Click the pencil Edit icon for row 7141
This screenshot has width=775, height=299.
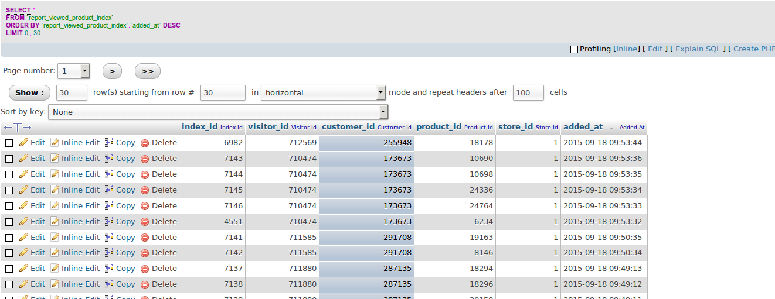23,237
